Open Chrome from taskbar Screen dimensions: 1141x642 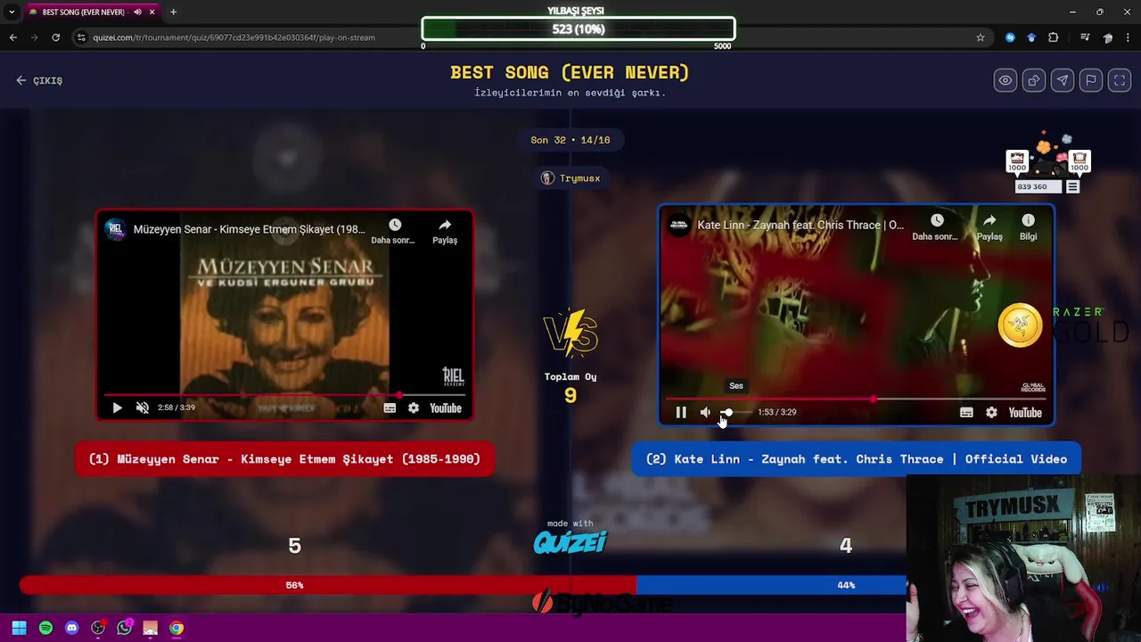176,628
